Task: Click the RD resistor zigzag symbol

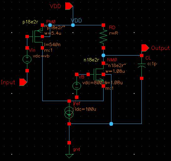Action: pyautogui.click(x=104, y=37)
